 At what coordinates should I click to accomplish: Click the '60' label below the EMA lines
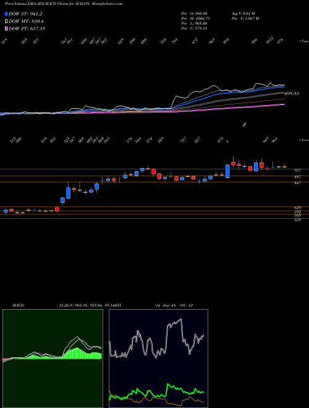point(245,125)
